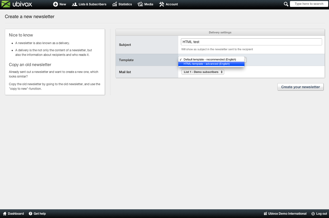Click the people icon for Lists & Subscribers
329x218 pixels.
[75, 4]
